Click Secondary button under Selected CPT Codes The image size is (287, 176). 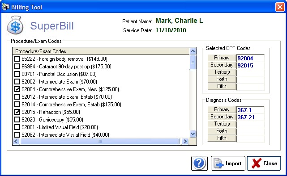(x=222, y=65)
